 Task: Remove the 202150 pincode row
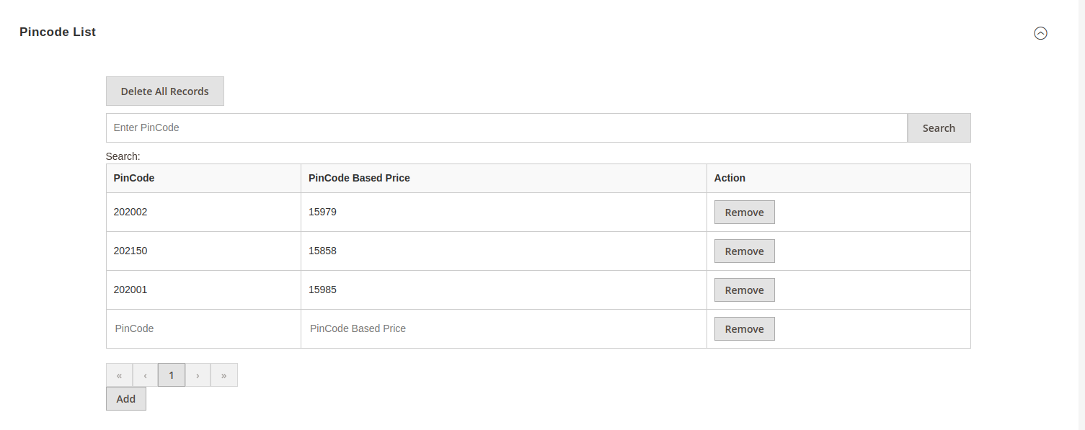coord(744,251)
